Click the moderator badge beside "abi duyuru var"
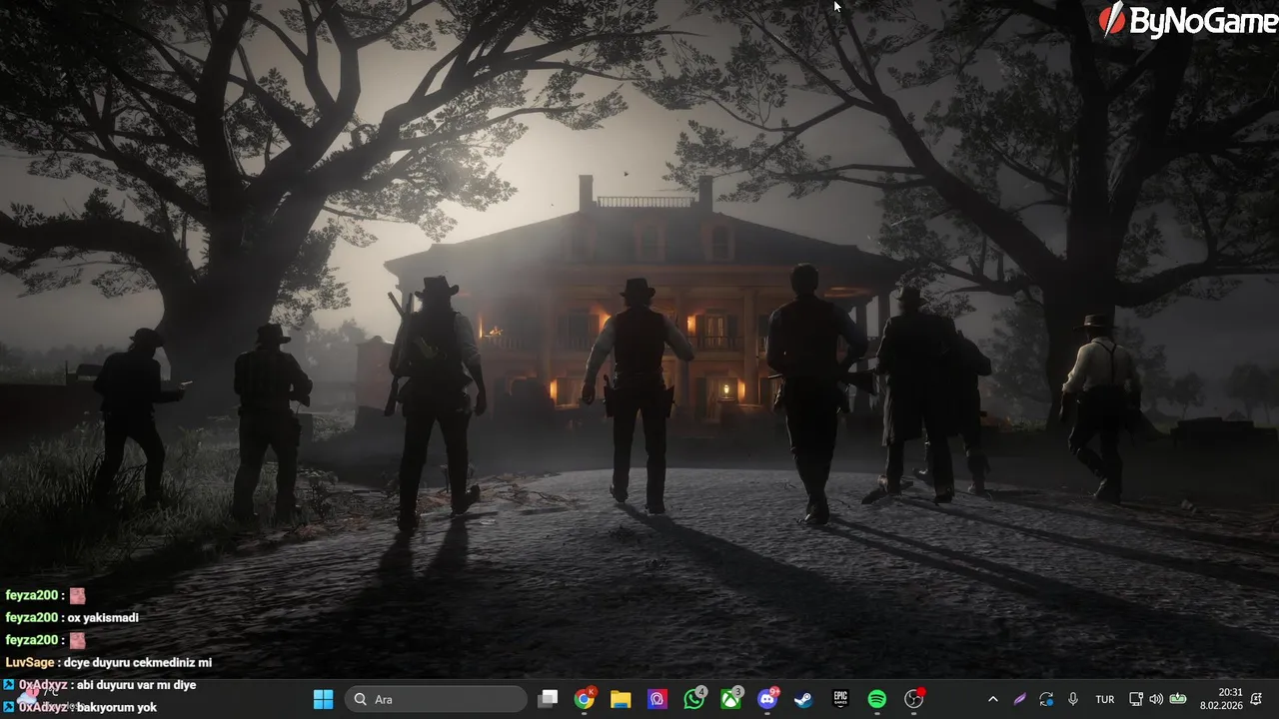Screen dimensions: 1279x719 (9, 685)
